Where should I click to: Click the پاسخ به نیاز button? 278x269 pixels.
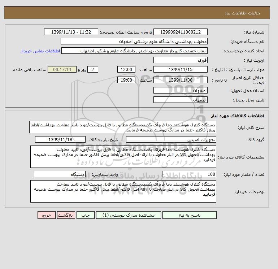[189, 215]
